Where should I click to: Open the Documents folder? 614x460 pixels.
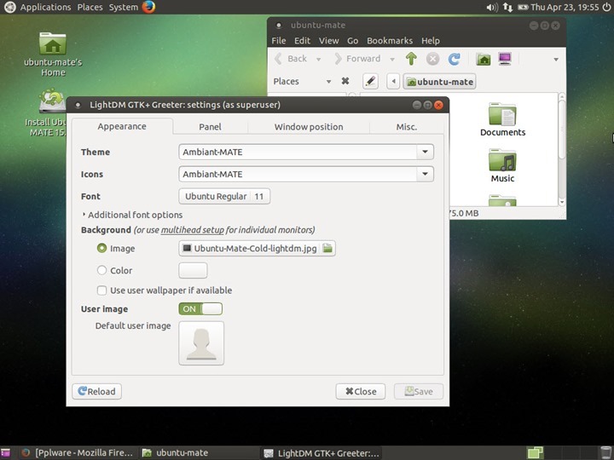pyautogui.click(x=502, y=119)
